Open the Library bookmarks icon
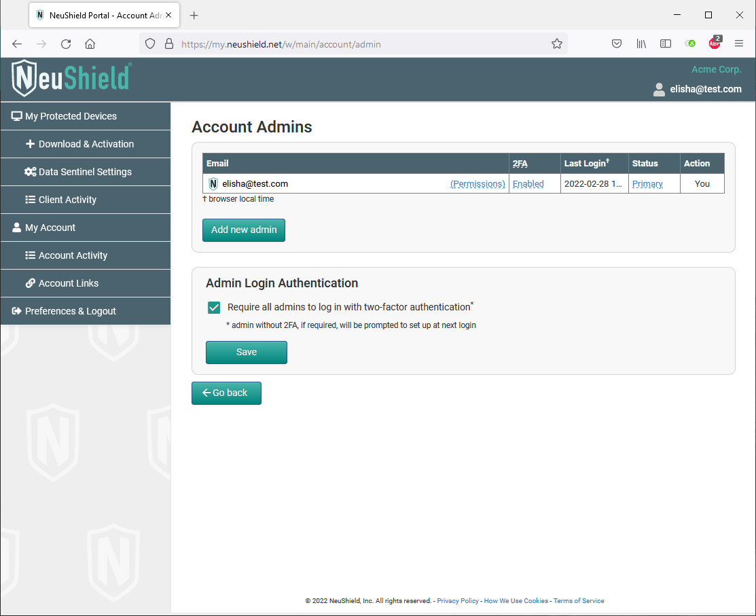This screenshot has width=756, height=616. (641, 44)
